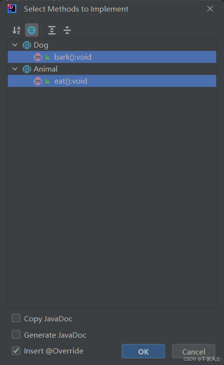Dismiss dialog with the Cancel button

[193, 351]
